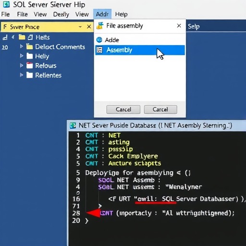
Task: Open the File menu
Action: 6,14
